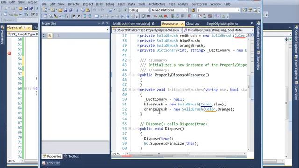Click the Find in Files icon
299x168 pixels.
[193, 10]
